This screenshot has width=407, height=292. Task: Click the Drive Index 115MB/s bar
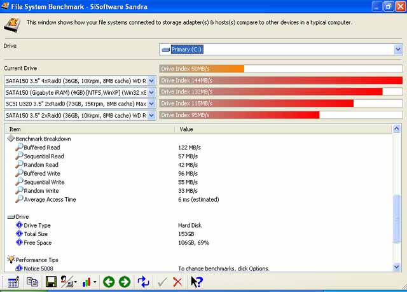coord(256,103)
